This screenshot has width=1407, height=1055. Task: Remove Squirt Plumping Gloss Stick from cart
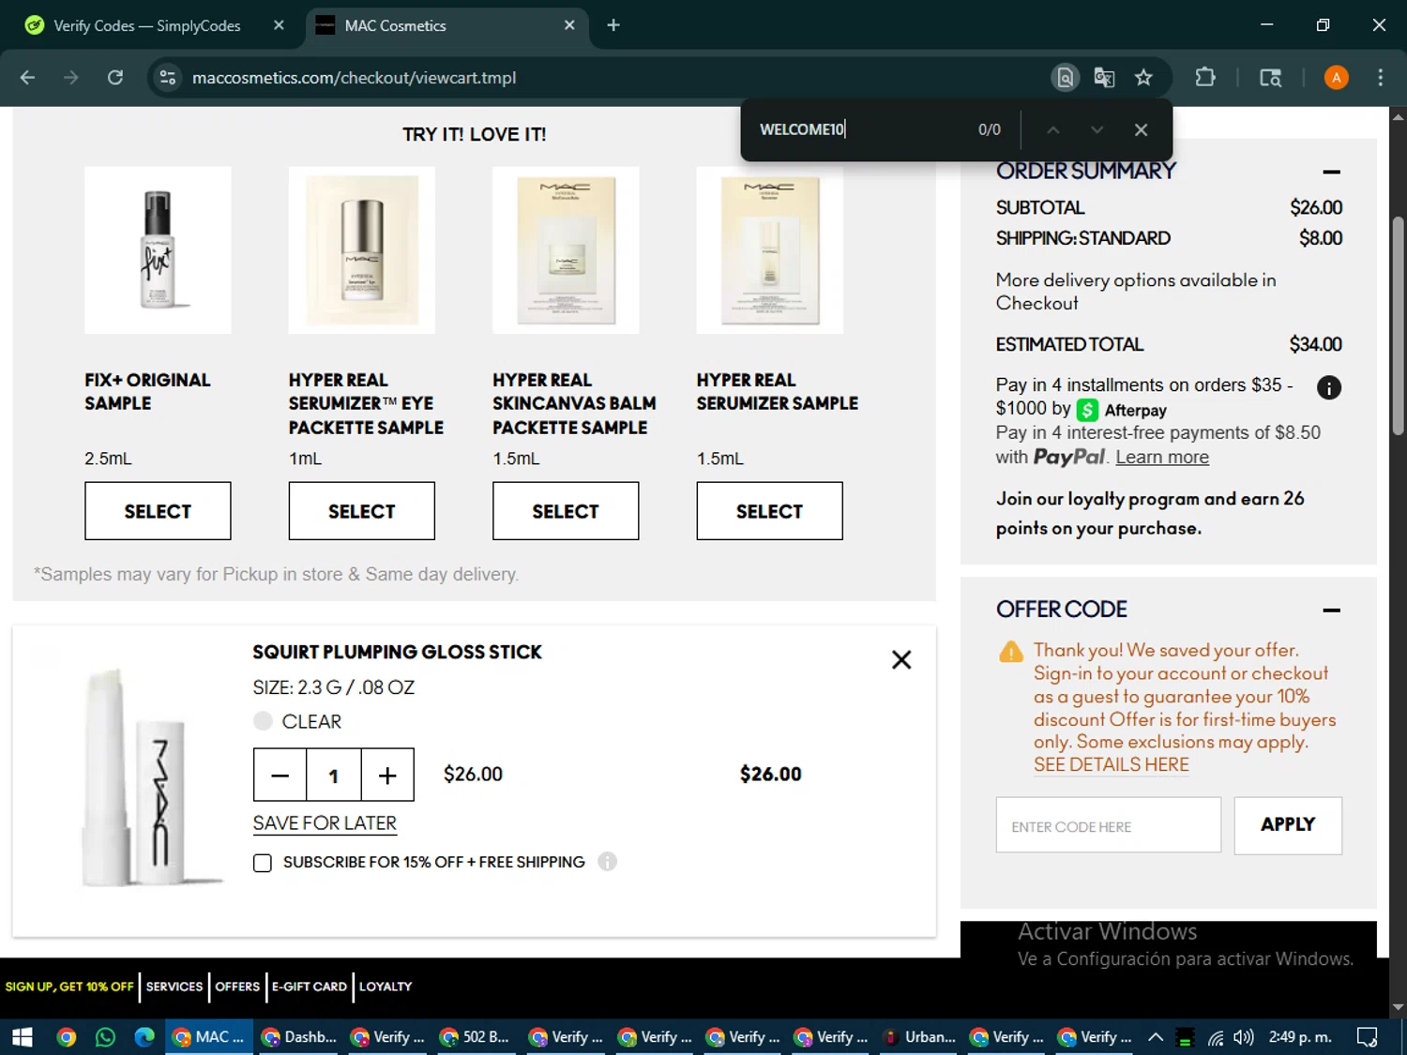[x=900, y=660]
